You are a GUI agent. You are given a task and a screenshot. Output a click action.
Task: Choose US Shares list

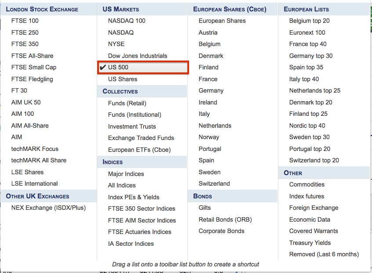point(123,79)
